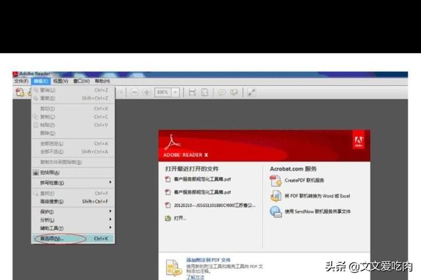This screenshot has height=280, width=421.
Task: Expand the 保护 submenu arrow
Action: [x=111, y=211]
